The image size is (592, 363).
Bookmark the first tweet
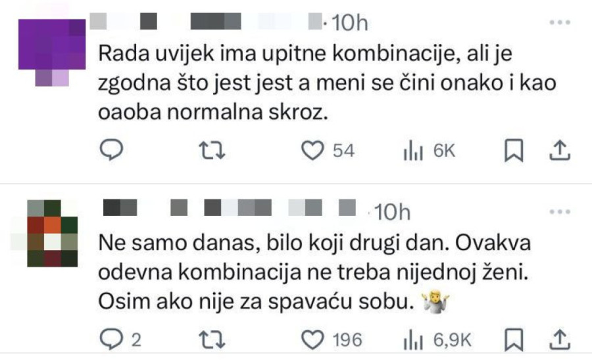(514, 151)
